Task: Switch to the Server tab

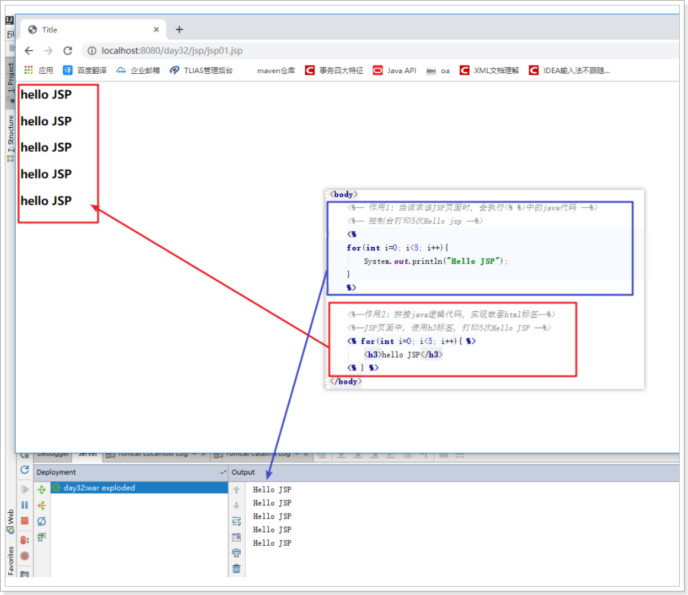Action: coord(88,456)
